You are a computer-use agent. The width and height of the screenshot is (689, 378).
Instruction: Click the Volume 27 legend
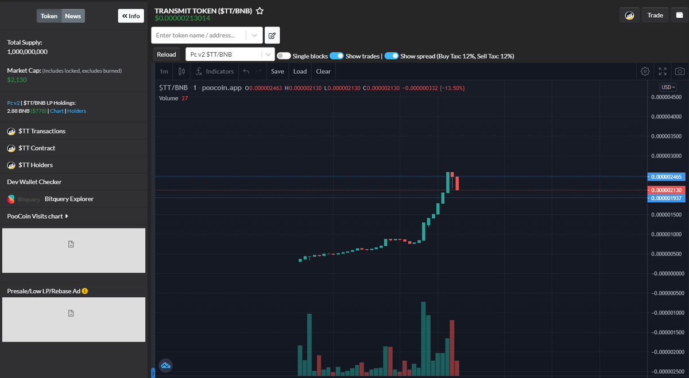click(x=173, y=99)
